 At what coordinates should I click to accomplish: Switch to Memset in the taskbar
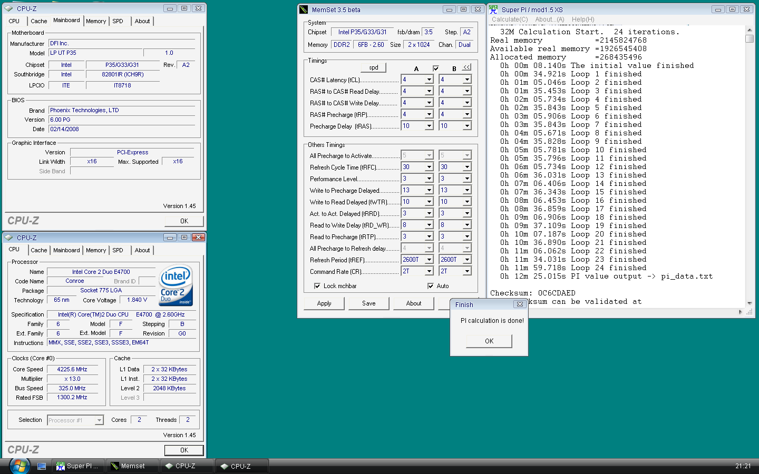click(132, 466)
